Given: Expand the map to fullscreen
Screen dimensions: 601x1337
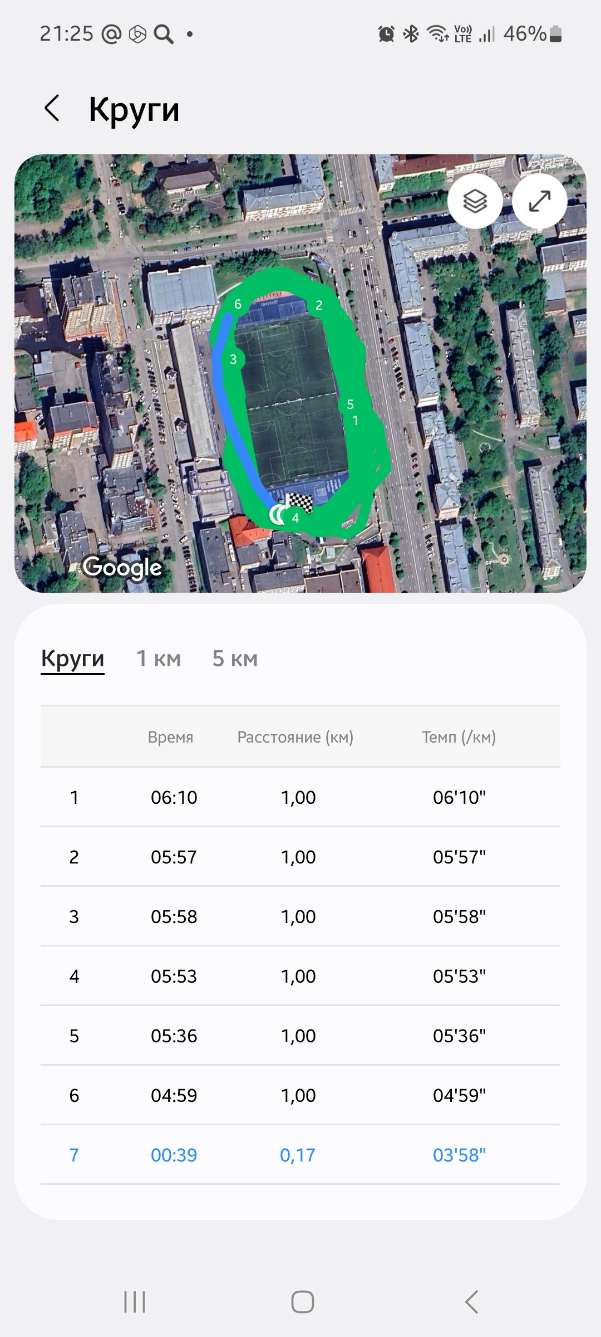Looking at the screenshot, I should (539, 201).
